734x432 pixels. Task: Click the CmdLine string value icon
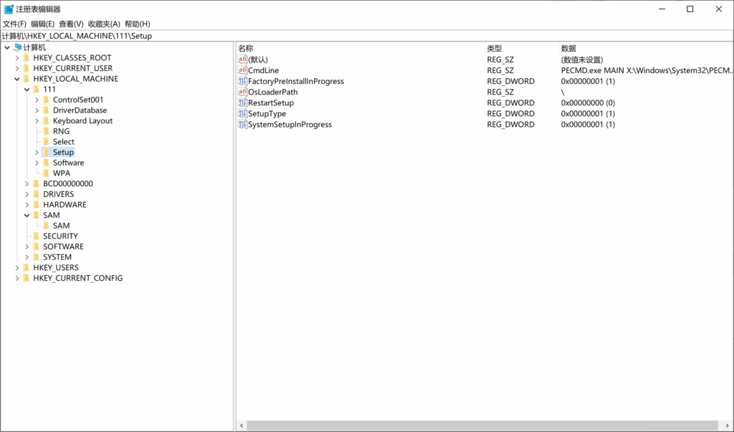point(242,71)
